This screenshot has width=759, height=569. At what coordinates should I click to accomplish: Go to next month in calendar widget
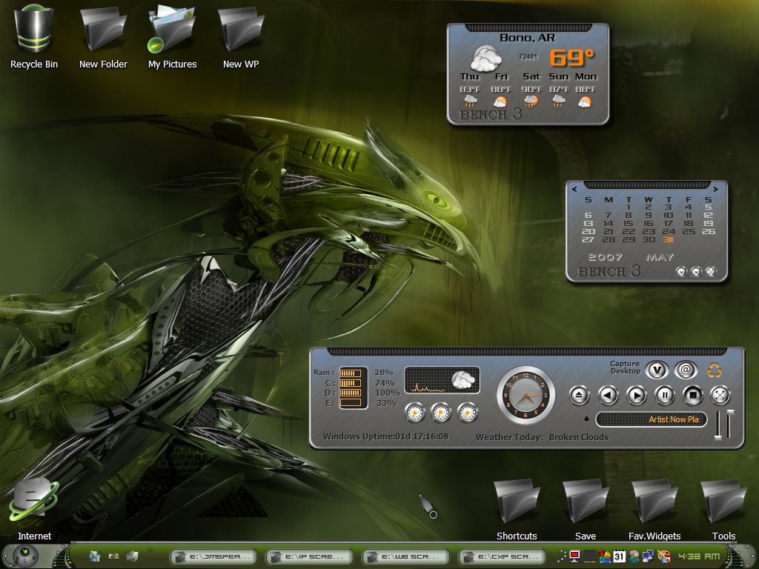click(x=715, y=189)
